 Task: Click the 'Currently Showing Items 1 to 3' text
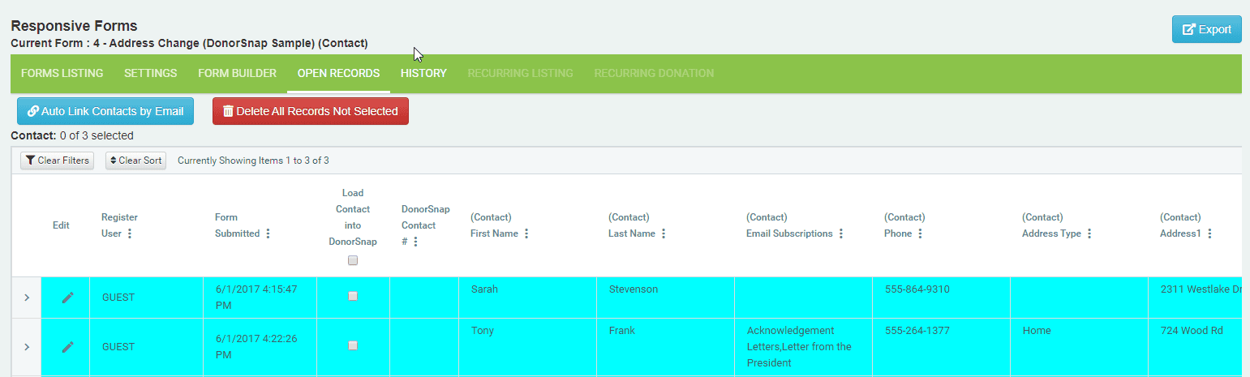click(x=253, y=161)
